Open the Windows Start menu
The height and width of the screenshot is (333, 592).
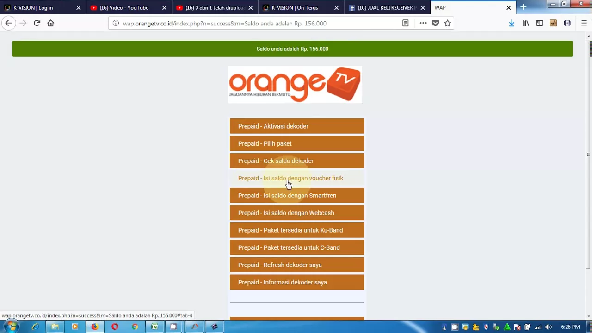(x=11, y=327)
